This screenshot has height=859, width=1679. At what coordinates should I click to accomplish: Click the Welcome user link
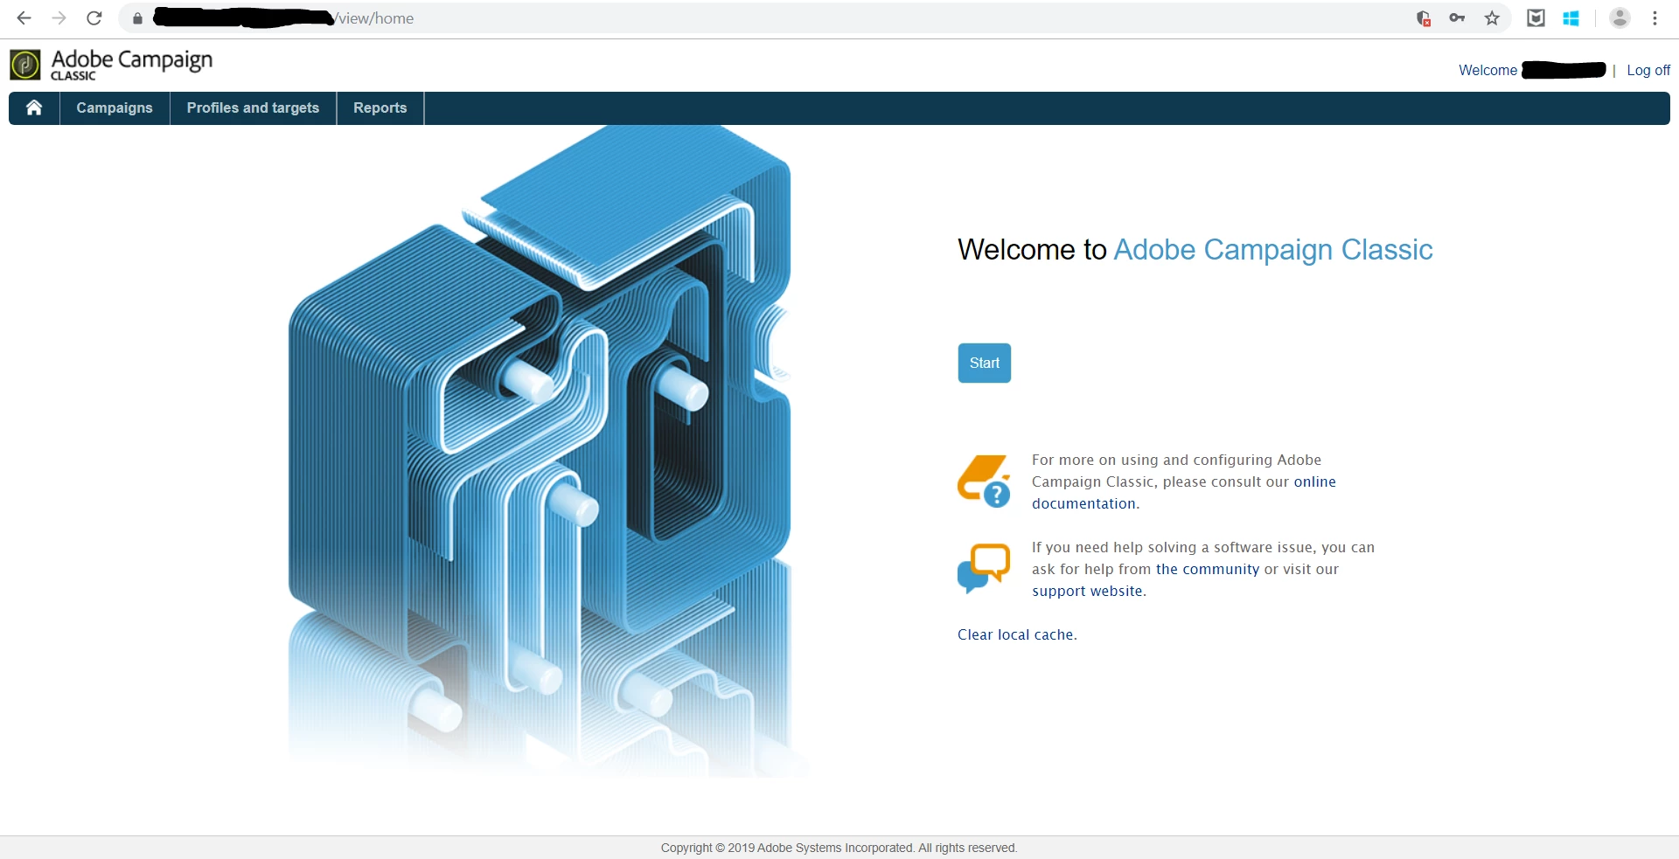(x=1532, y=70)
